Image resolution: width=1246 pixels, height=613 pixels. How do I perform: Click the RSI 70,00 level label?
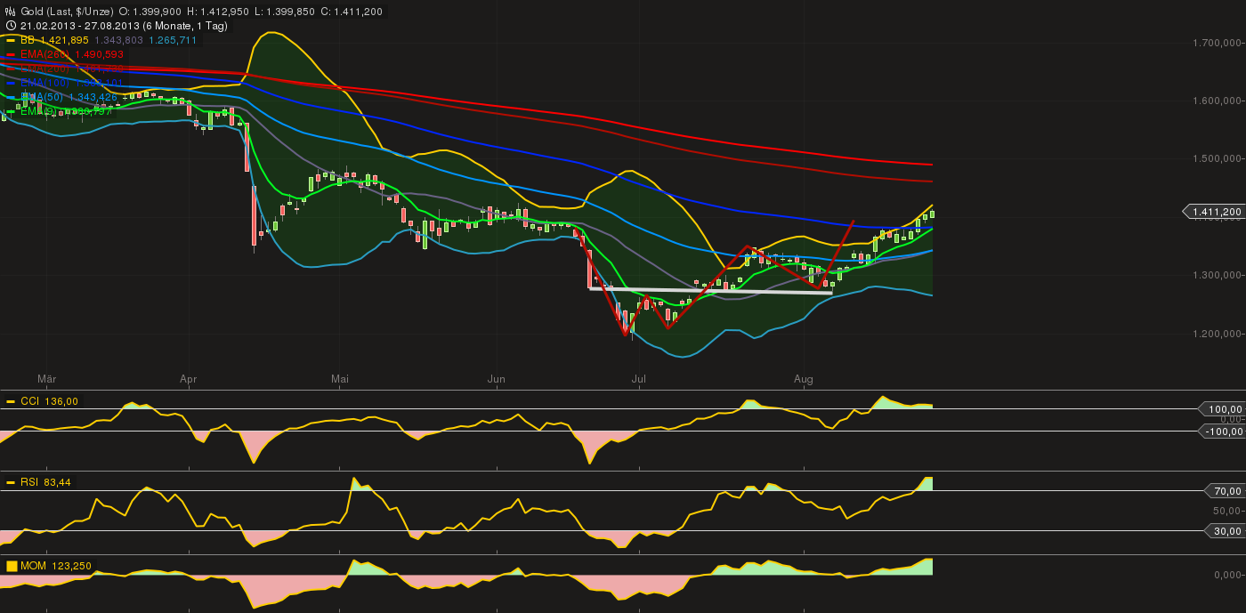(x=1227, y=489)
